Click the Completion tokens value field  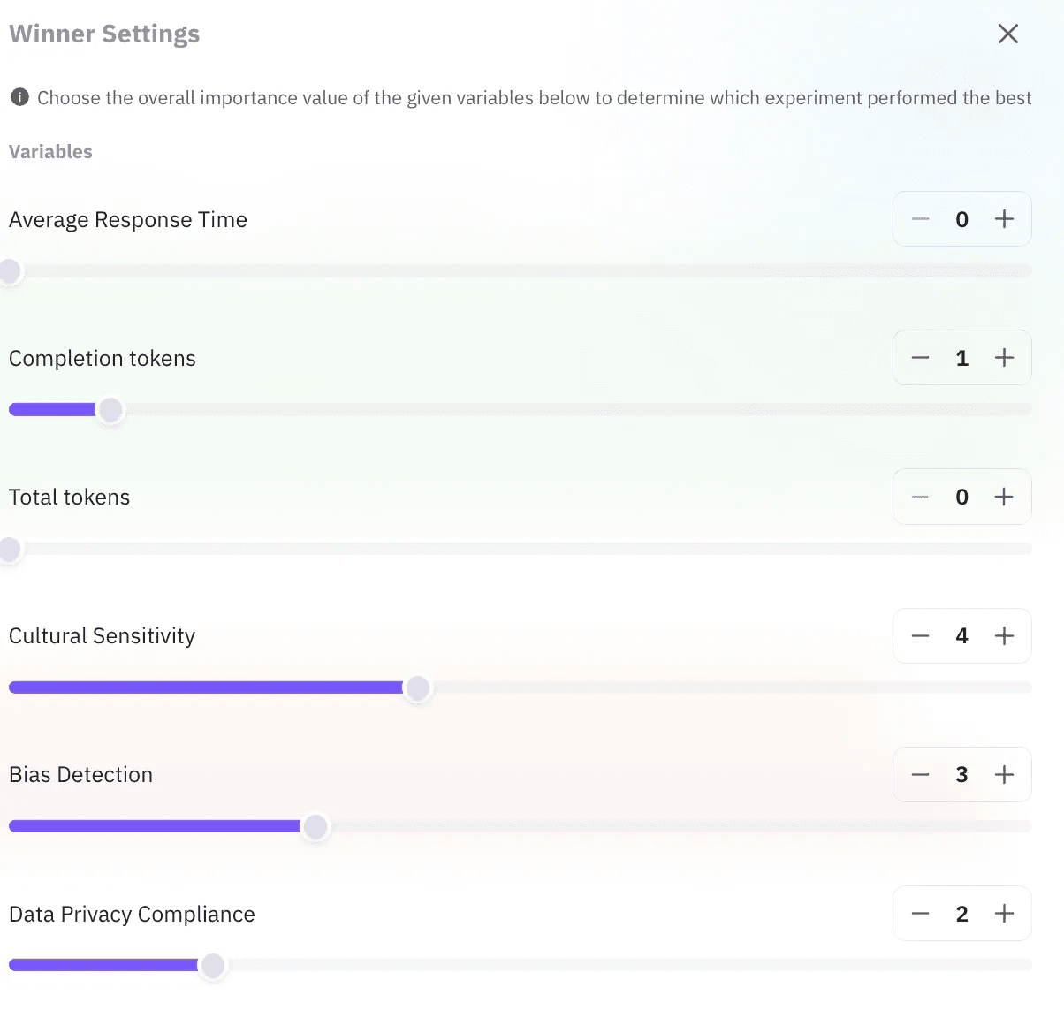click(962, 358)
